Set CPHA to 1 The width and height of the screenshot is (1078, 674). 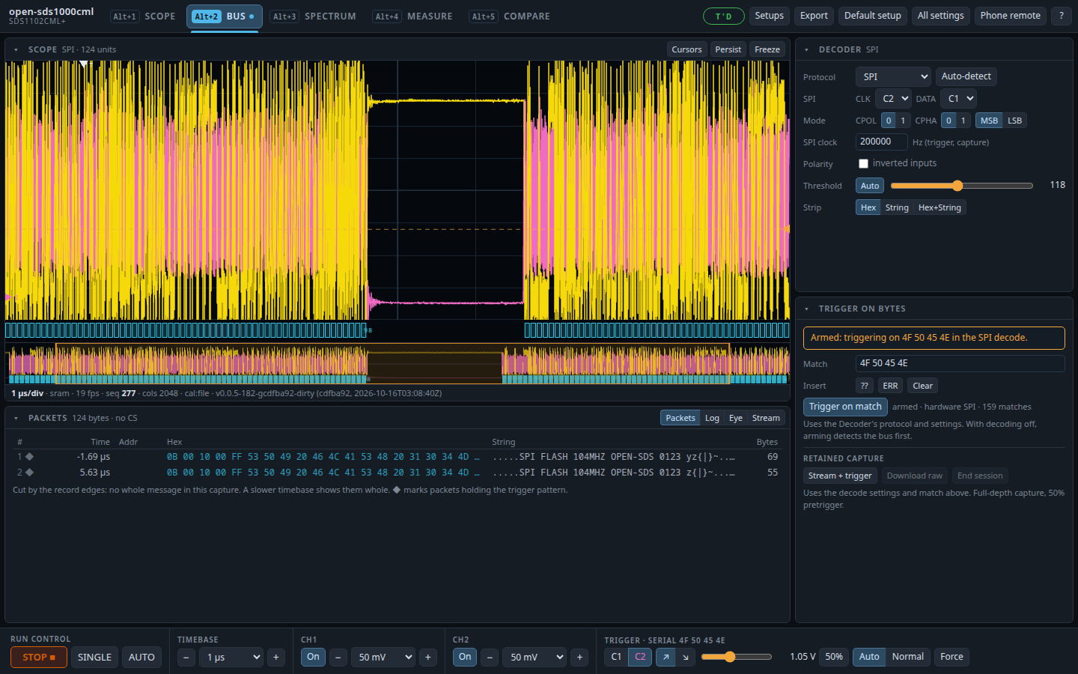[963, 121]
